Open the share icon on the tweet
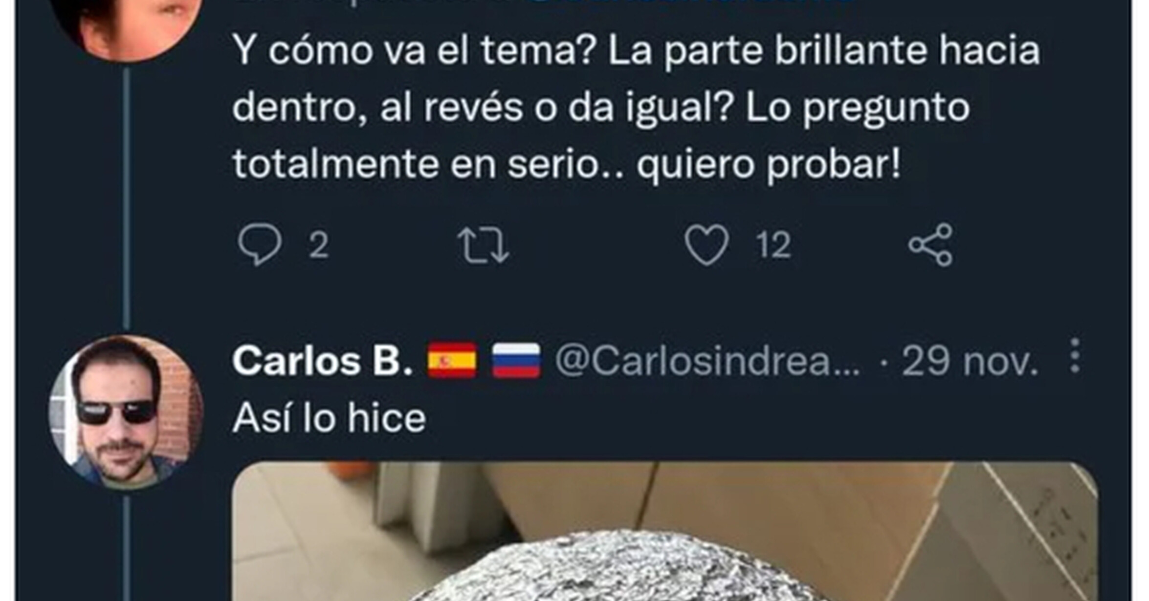The width and height of the screenshot is (1149, 601). point(930,245)
